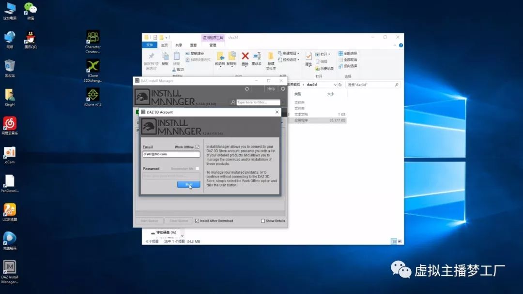Switch Explorer to details view icon
The image size is (523, 294).
coord(394,241)
